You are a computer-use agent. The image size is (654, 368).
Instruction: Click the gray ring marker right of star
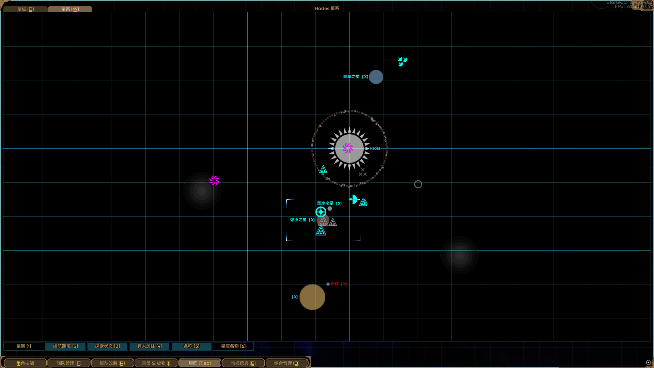(418, 184)
